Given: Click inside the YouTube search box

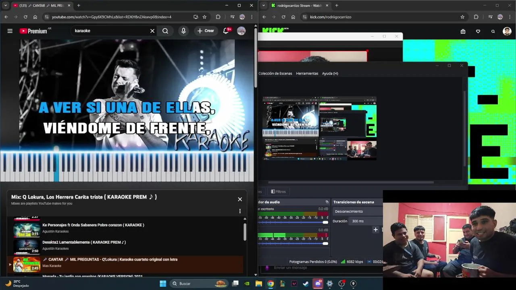Looking at the screenshot, I should pos(111,31).
